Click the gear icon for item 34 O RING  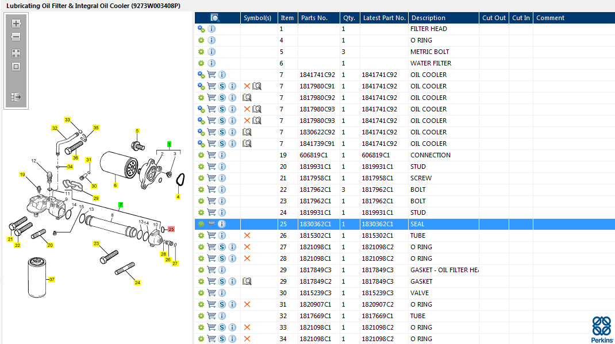tap(201, 338)
